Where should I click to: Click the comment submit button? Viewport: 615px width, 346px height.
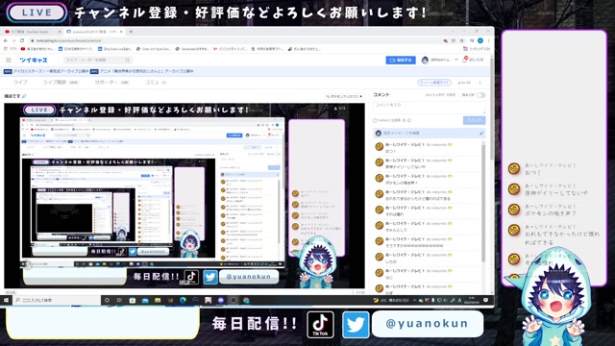coord(474,120)
